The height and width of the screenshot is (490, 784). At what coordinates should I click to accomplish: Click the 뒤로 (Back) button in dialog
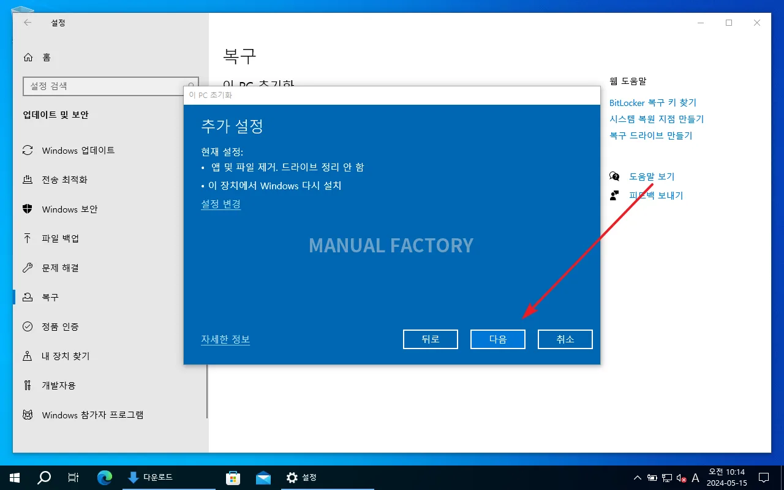click(431, 339)
